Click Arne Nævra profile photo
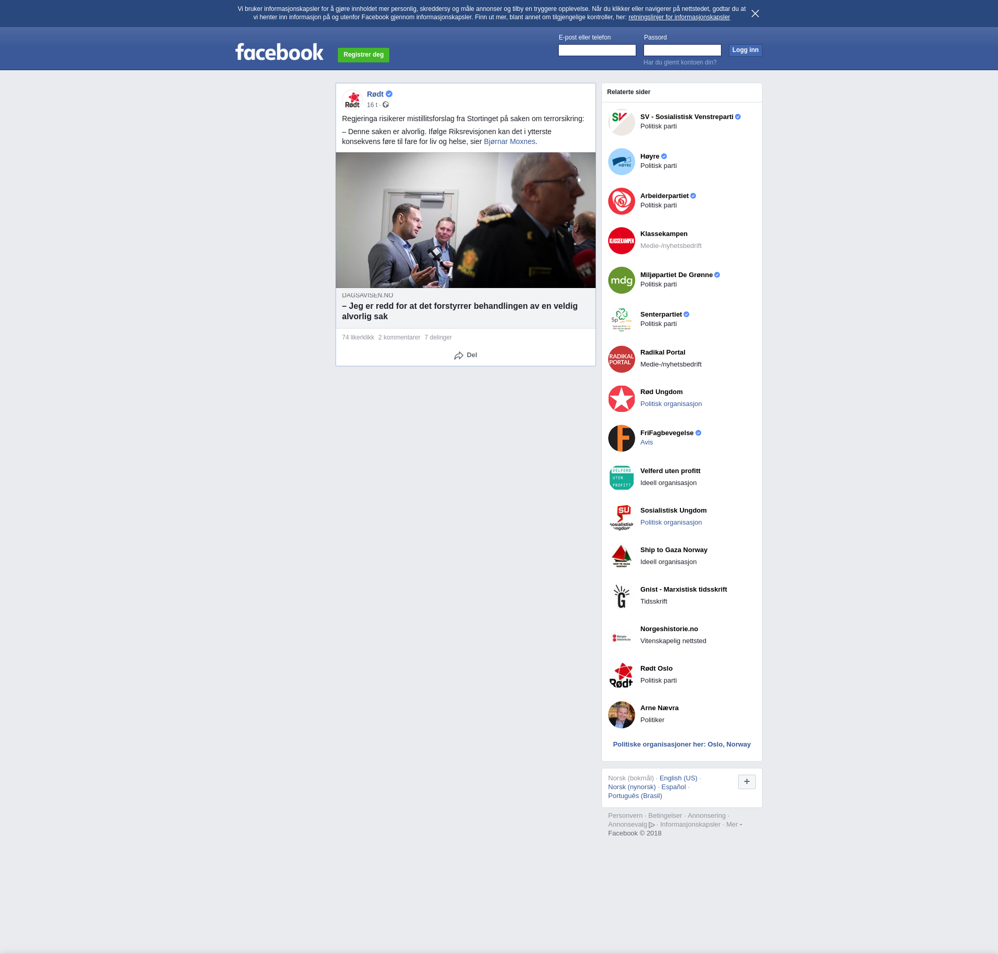The width and height of the screenshot is (998, 954). [x=622, y=715]
